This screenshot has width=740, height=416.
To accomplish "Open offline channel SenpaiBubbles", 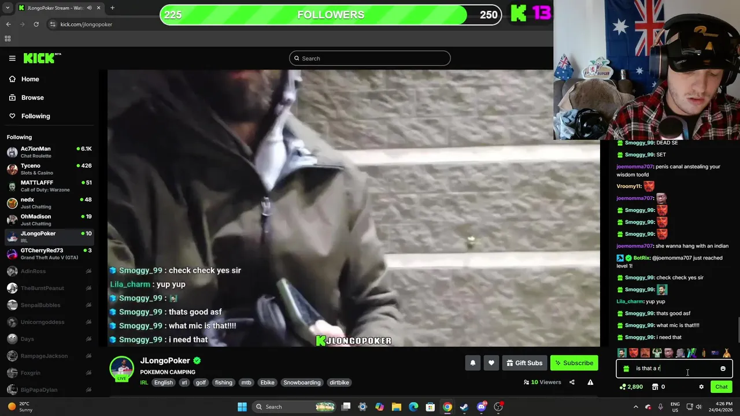I will click(x=49, y=304).
